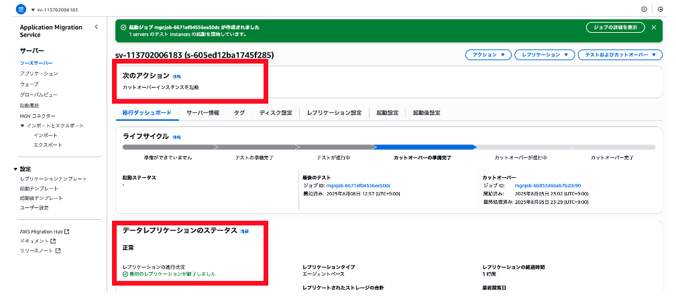676x305 pixels.
Task: Open 起動テンプレート settings
Action: 39,189
